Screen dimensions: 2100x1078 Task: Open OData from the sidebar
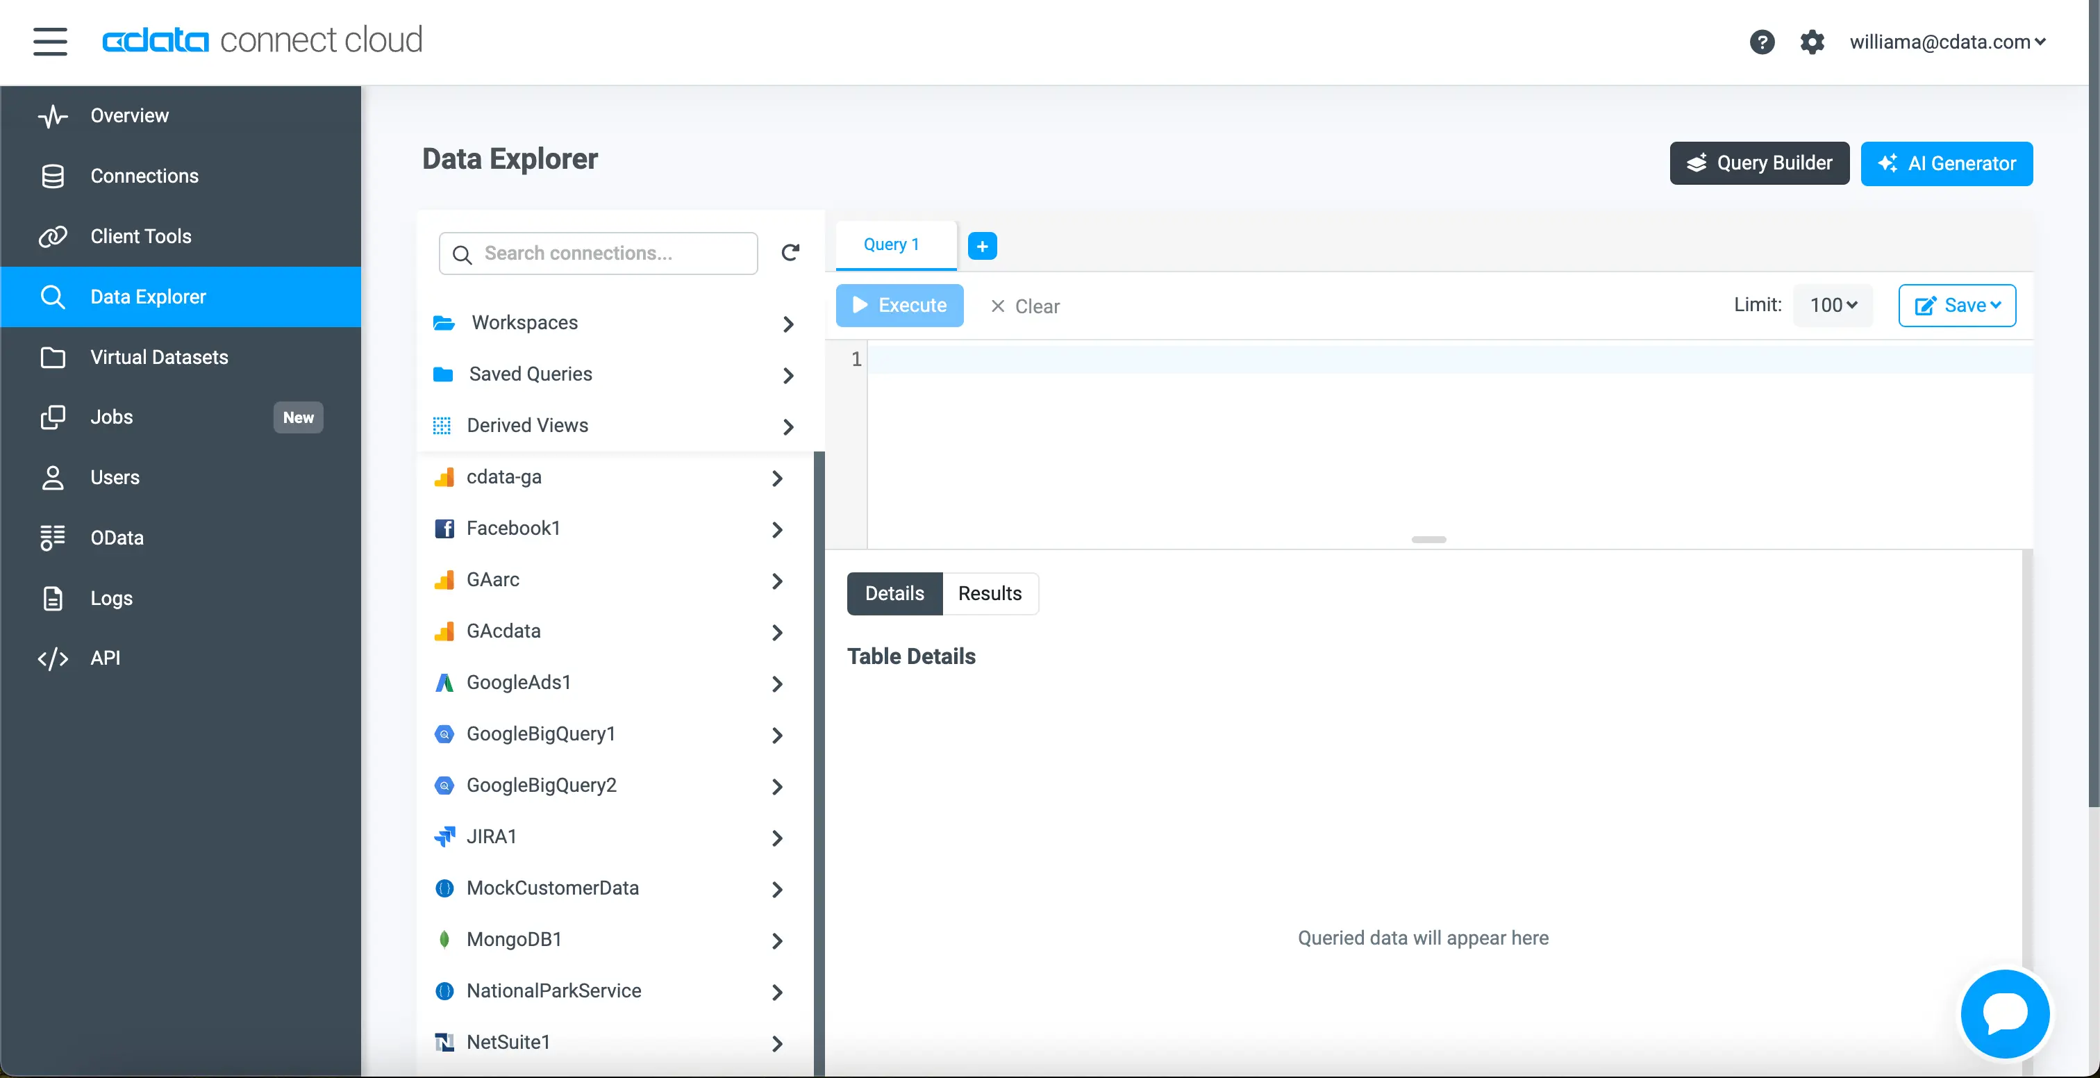coord(117,538)
